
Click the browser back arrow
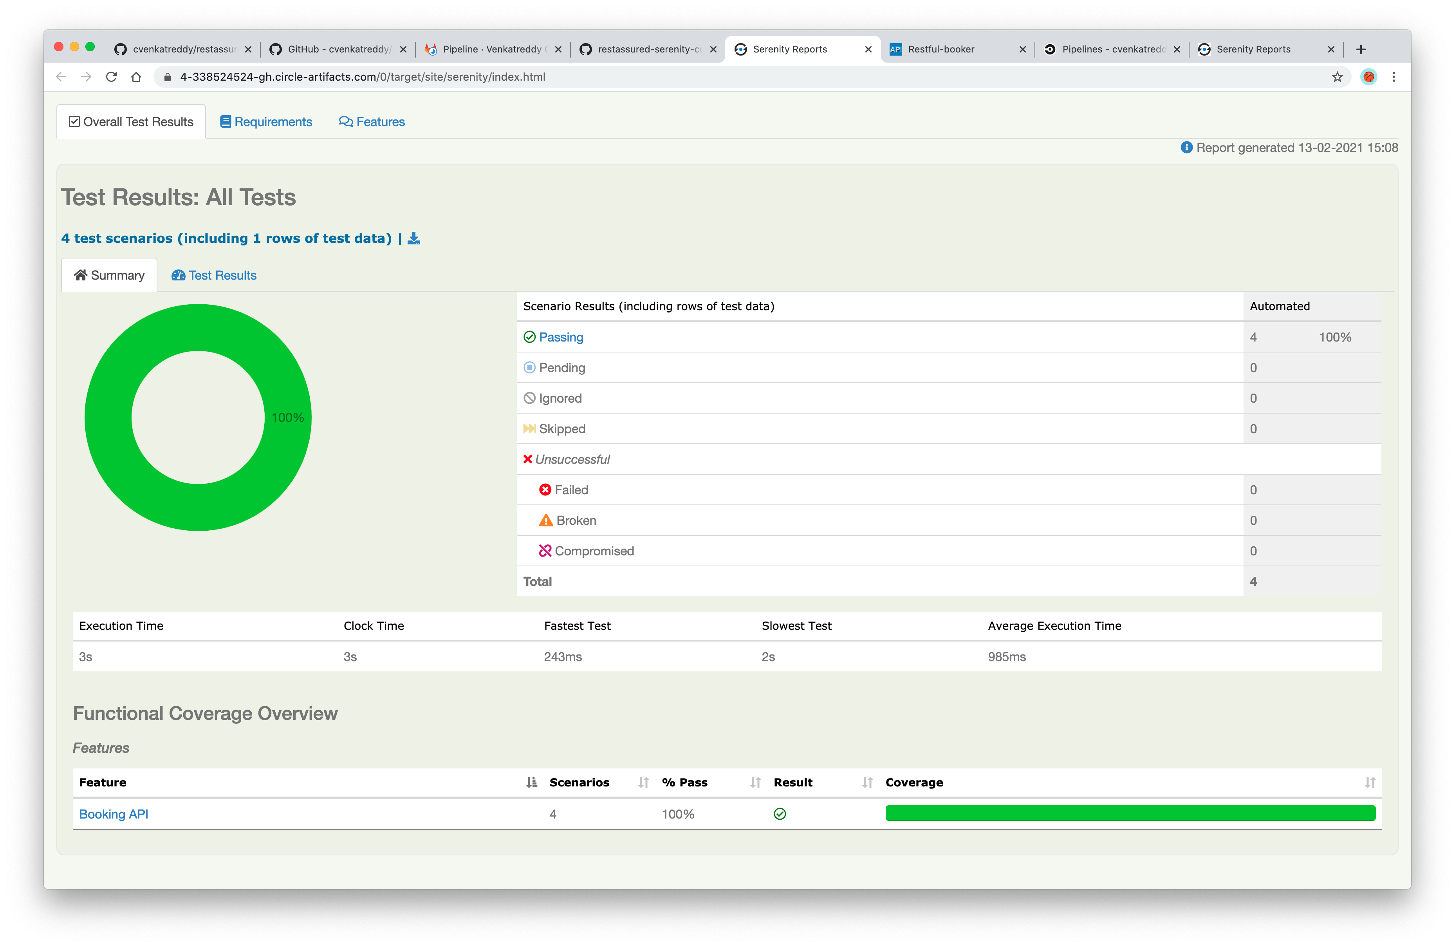61,77
